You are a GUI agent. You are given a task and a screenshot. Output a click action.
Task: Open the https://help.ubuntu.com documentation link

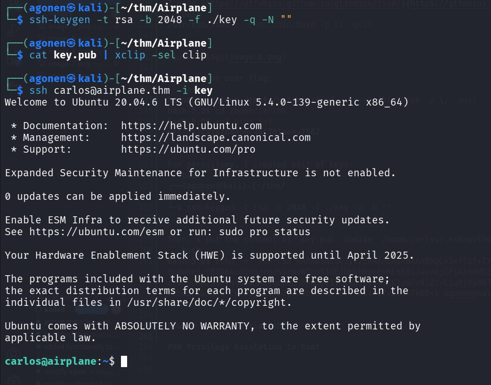191,126
